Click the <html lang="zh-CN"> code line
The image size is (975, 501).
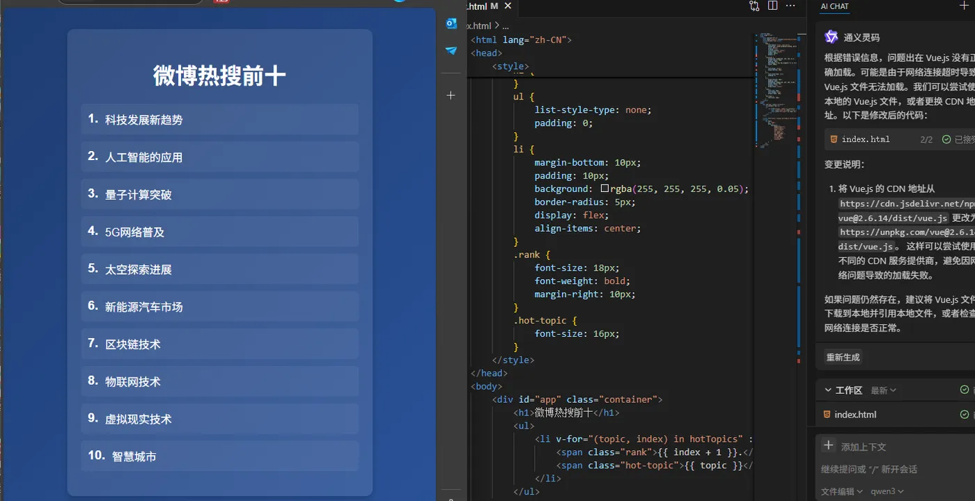pos(521,40)
